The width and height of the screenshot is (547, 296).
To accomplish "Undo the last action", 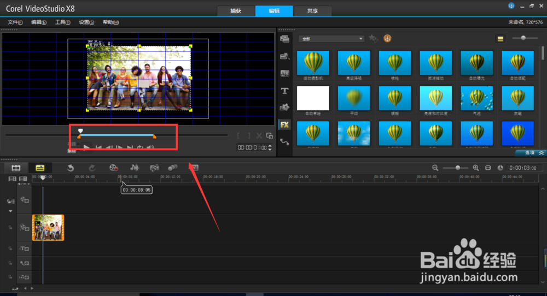I will tap(71, 168).
